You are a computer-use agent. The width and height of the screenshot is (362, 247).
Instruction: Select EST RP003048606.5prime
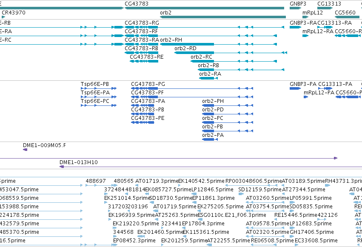[254, 181]
